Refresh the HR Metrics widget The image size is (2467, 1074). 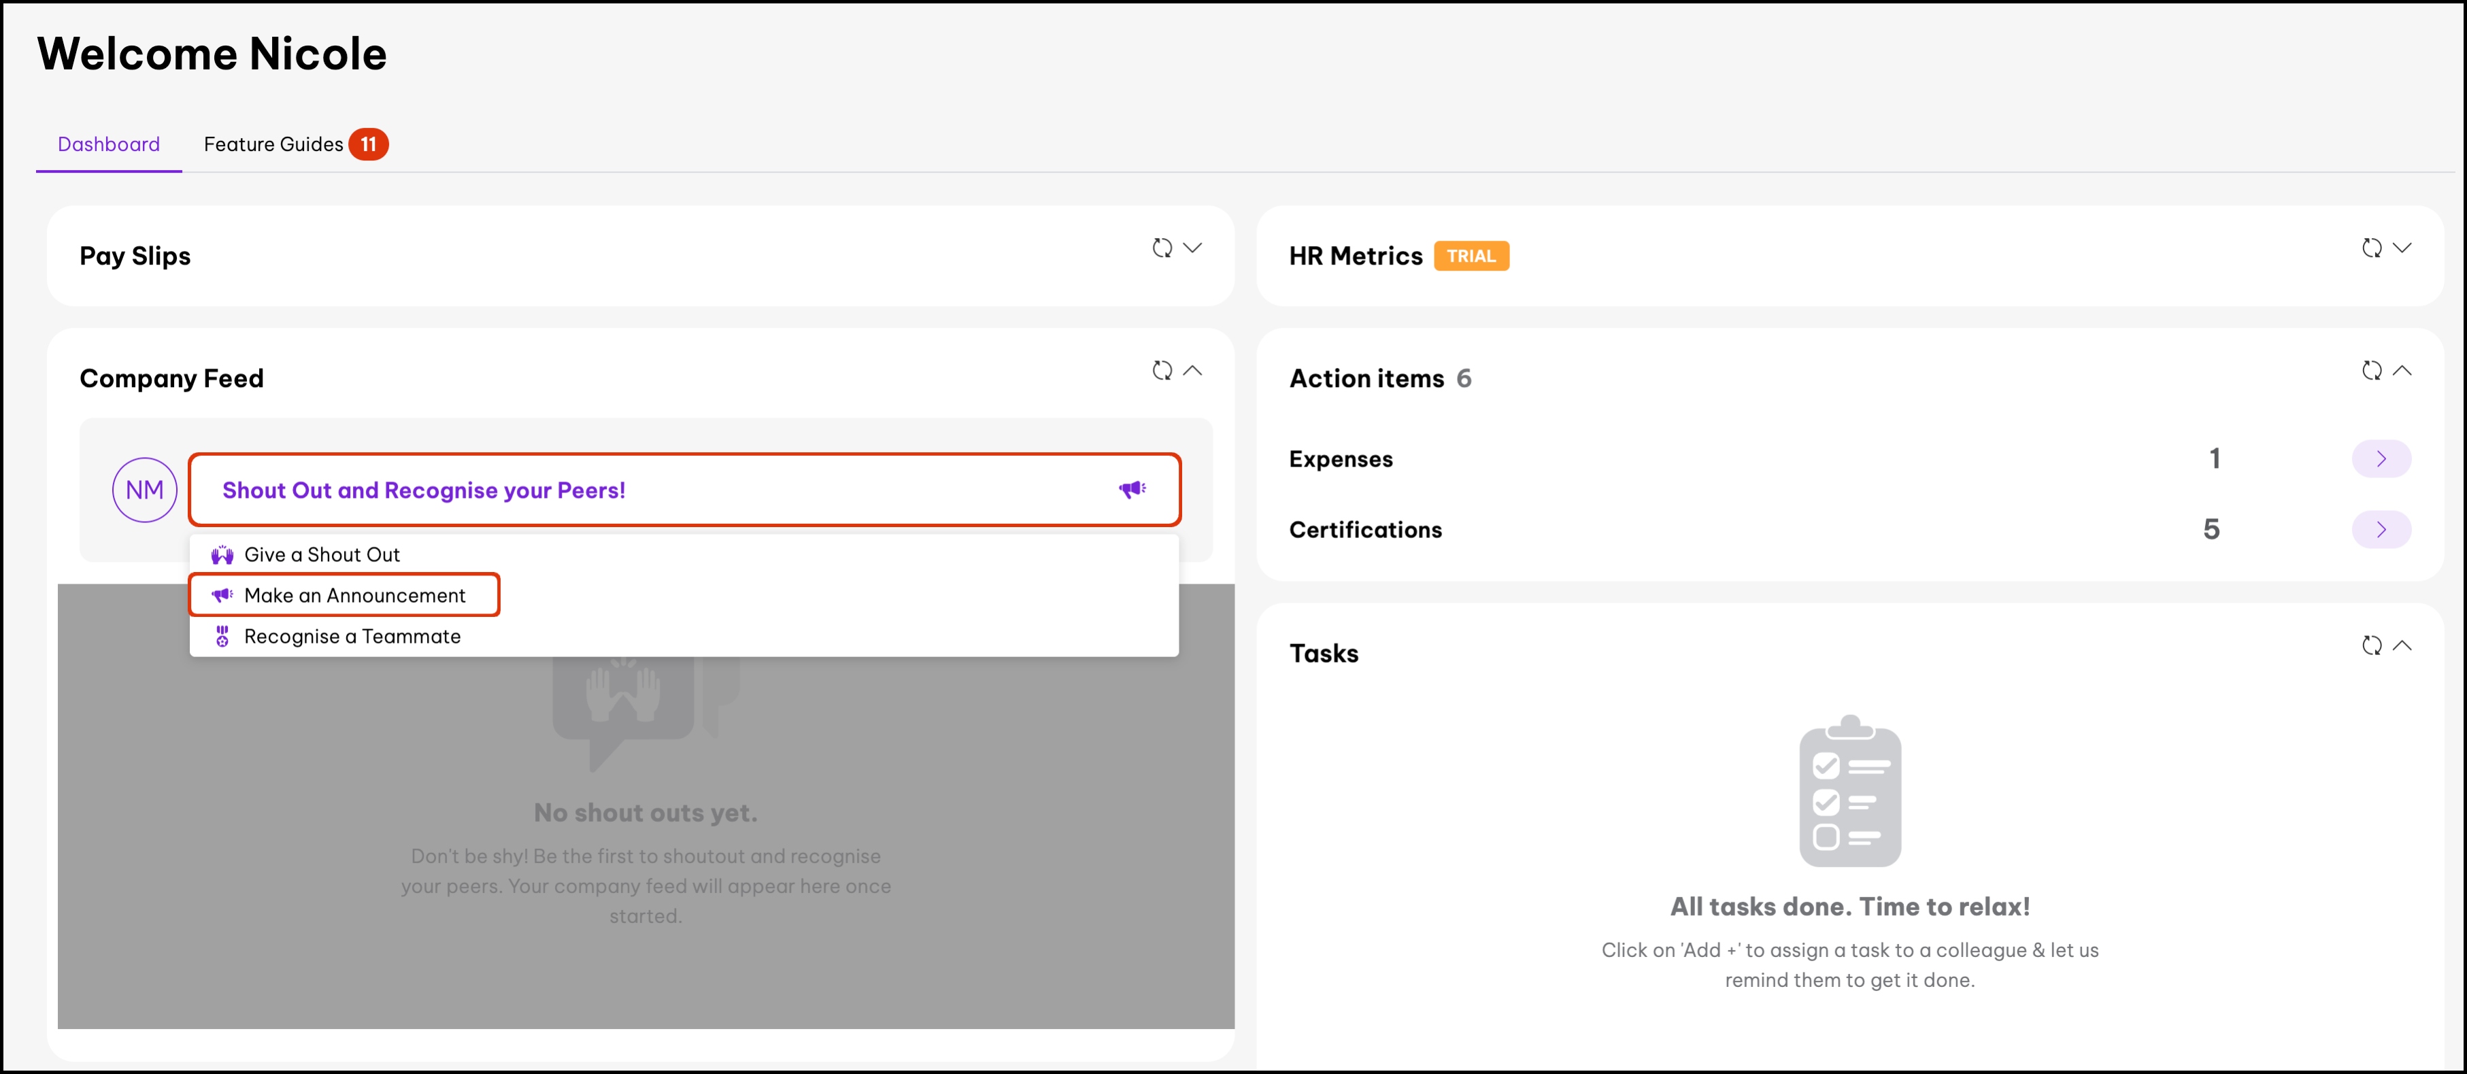pyautogui.click(x=2371, y=248)
